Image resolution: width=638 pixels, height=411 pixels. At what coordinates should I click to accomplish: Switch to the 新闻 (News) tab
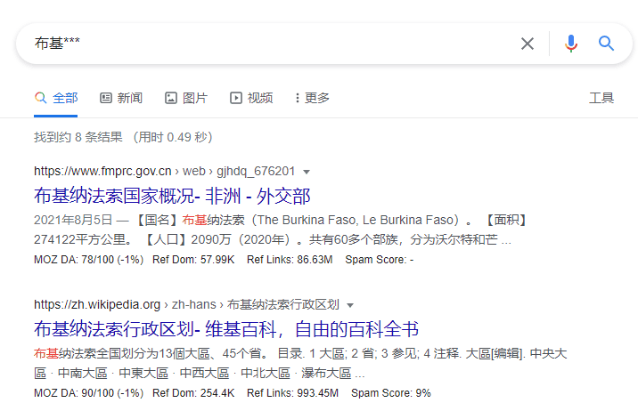tap(121, 98)
